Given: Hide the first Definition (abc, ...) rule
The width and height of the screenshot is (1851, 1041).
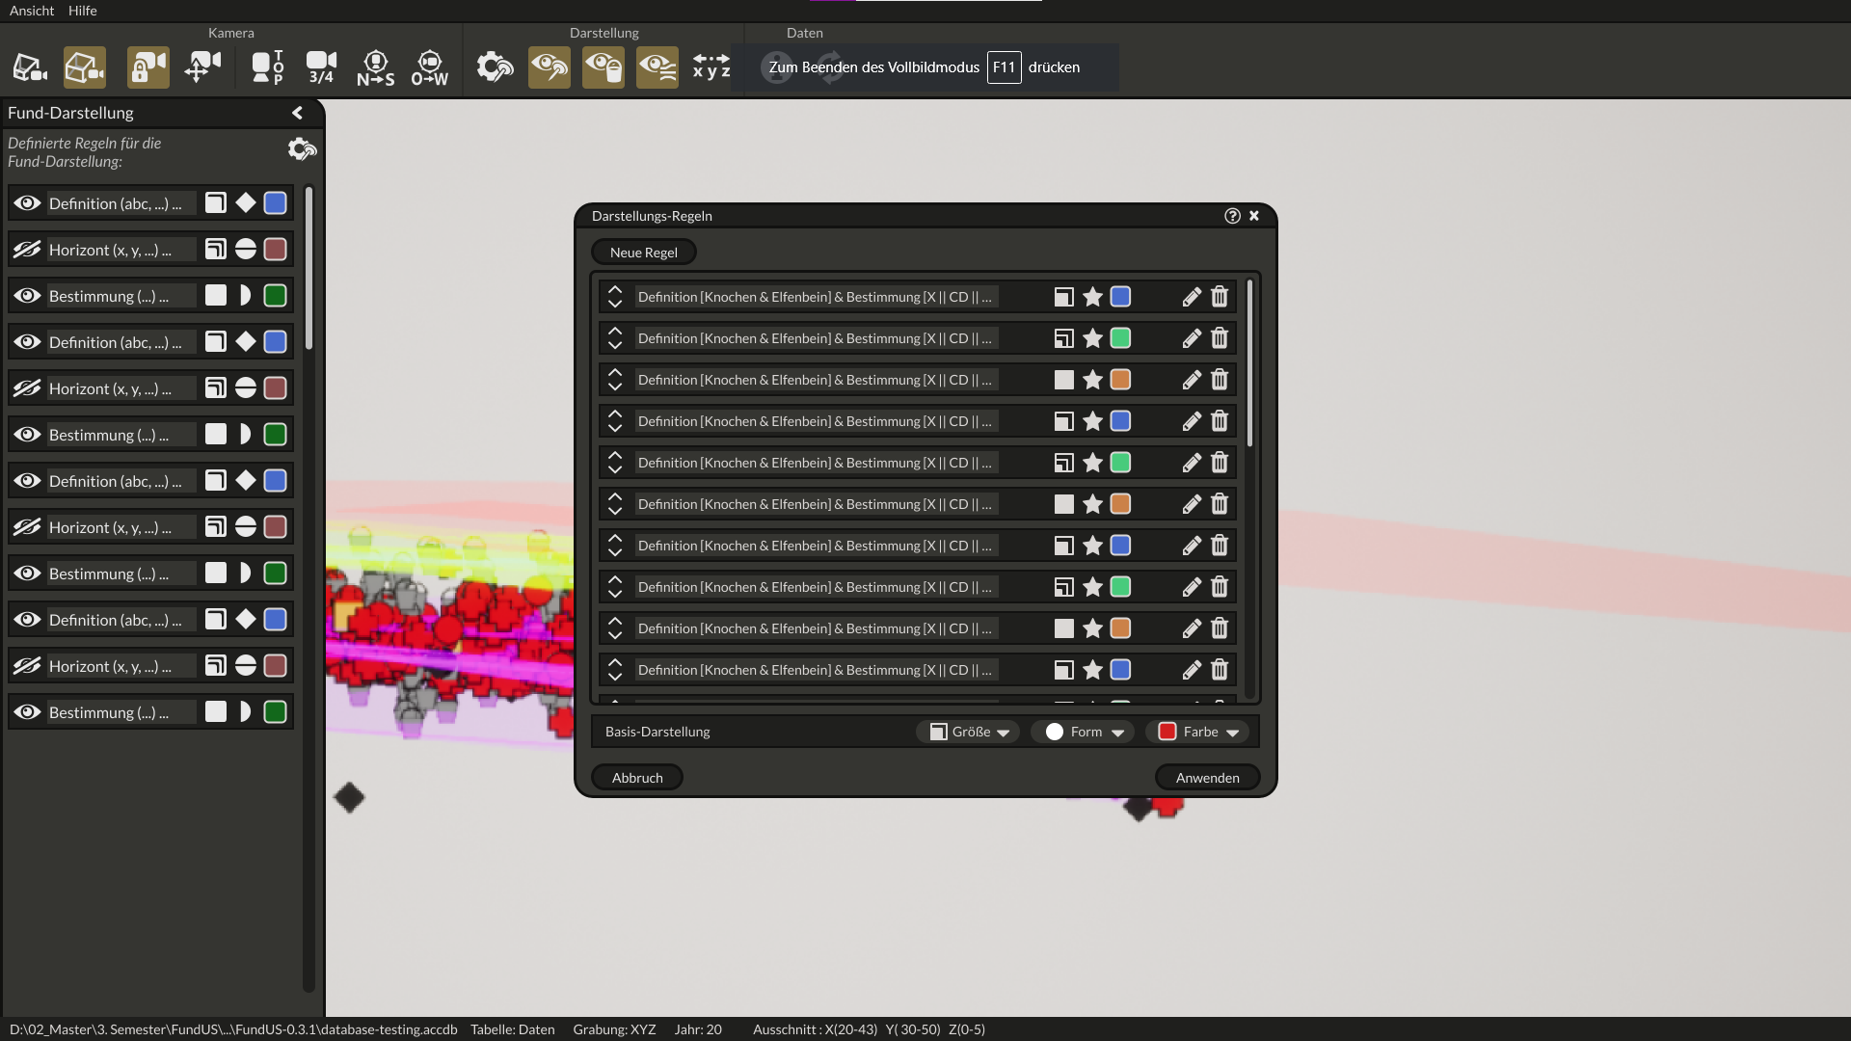Looking at the screenshot, I should click(27, 203).
